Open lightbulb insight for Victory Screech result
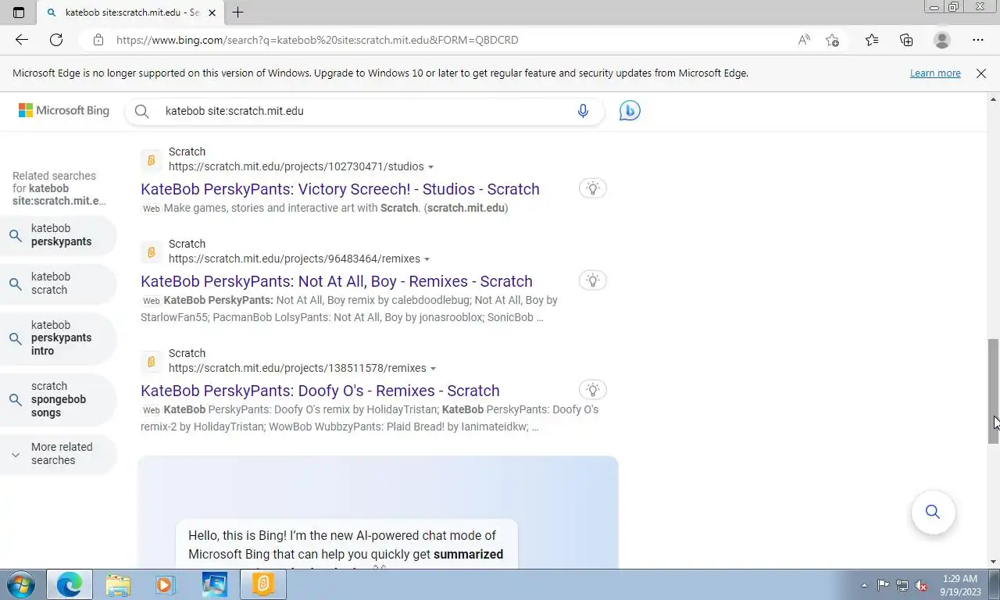Viewport: 1000px width, 600px height. pyautogui.click(x=593, y=188)
